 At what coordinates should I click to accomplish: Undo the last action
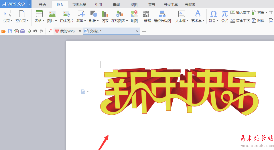tap(35, 31)
